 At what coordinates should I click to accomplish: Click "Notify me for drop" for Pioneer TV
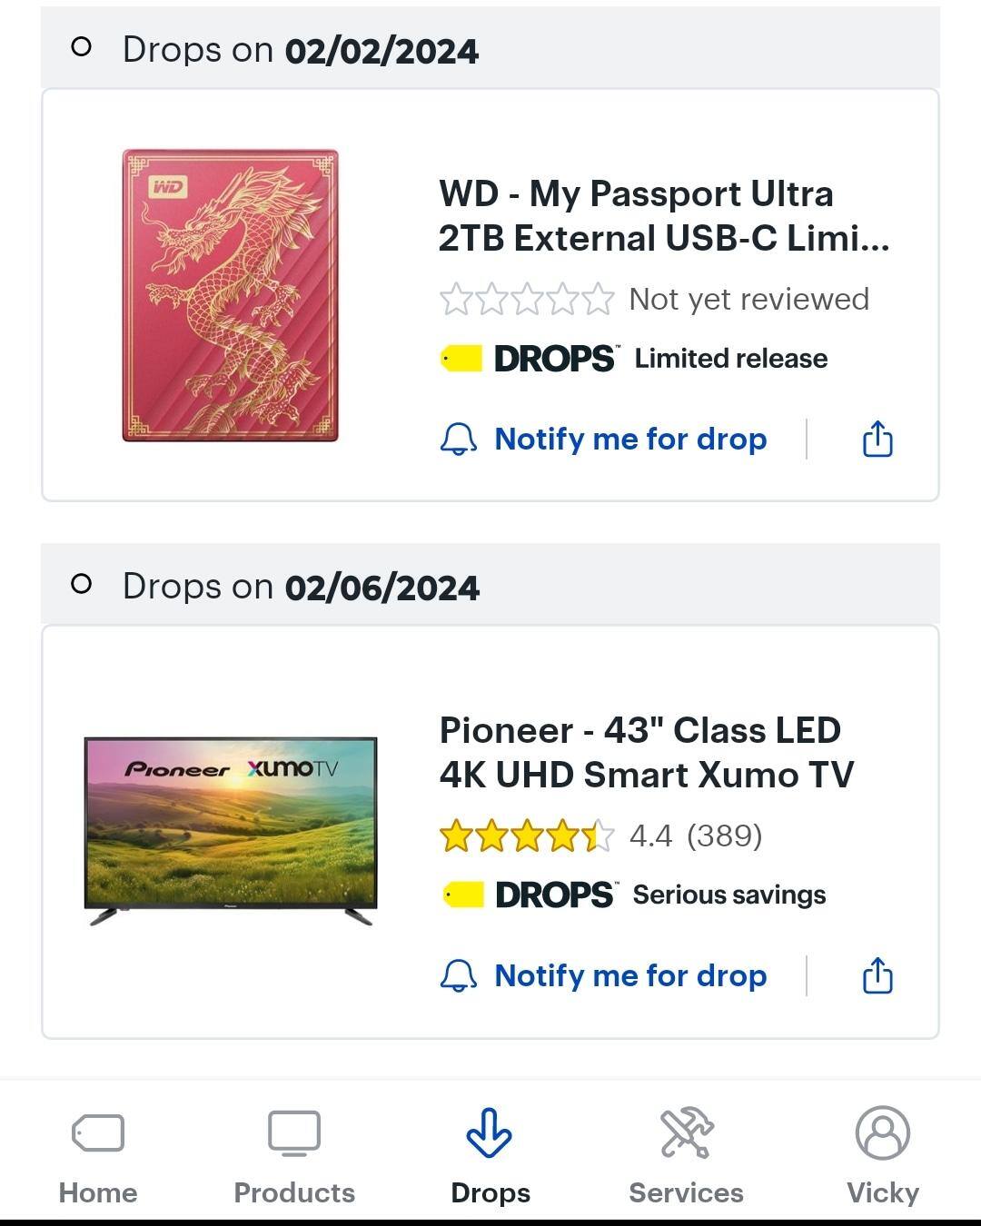630,976
